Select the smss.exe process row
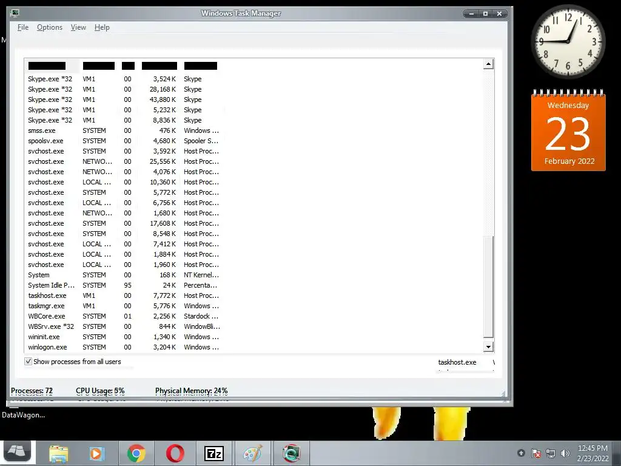This screenshot has width=621, height=466. tap(124, 130)
